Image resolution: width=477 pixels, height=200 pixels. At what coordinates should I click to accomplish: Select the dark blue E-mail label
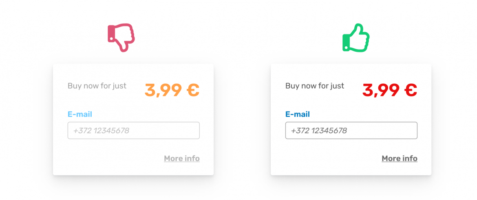tap(298, 114)
